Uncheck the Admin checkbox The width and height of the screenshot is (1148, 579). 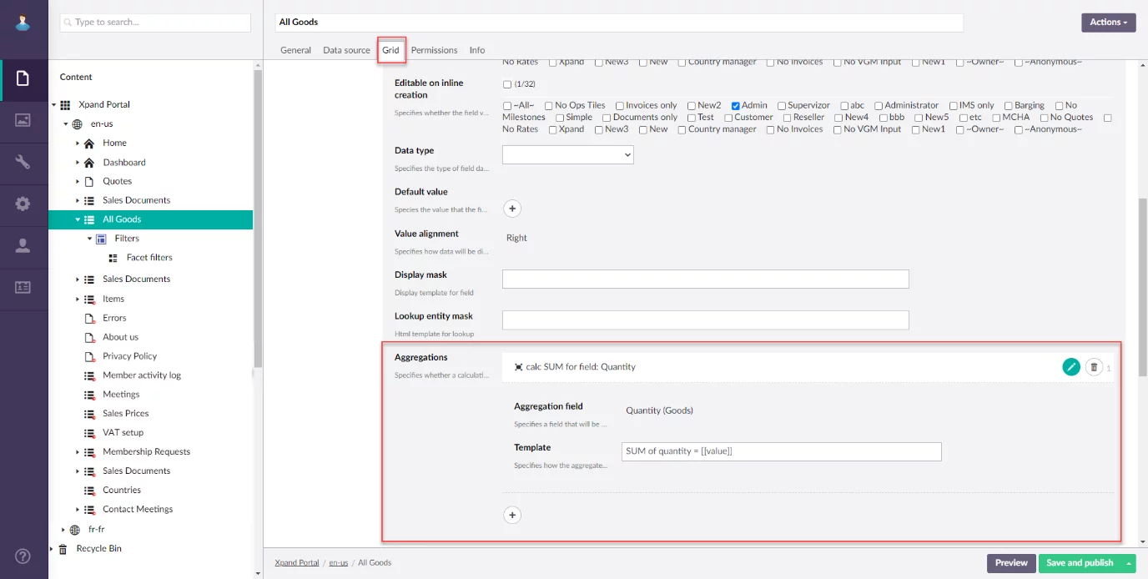tap(736, 106)
